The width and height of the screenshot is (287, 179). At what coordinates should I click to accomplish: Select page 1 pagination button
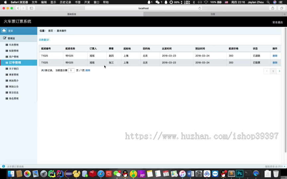point(273,71)
